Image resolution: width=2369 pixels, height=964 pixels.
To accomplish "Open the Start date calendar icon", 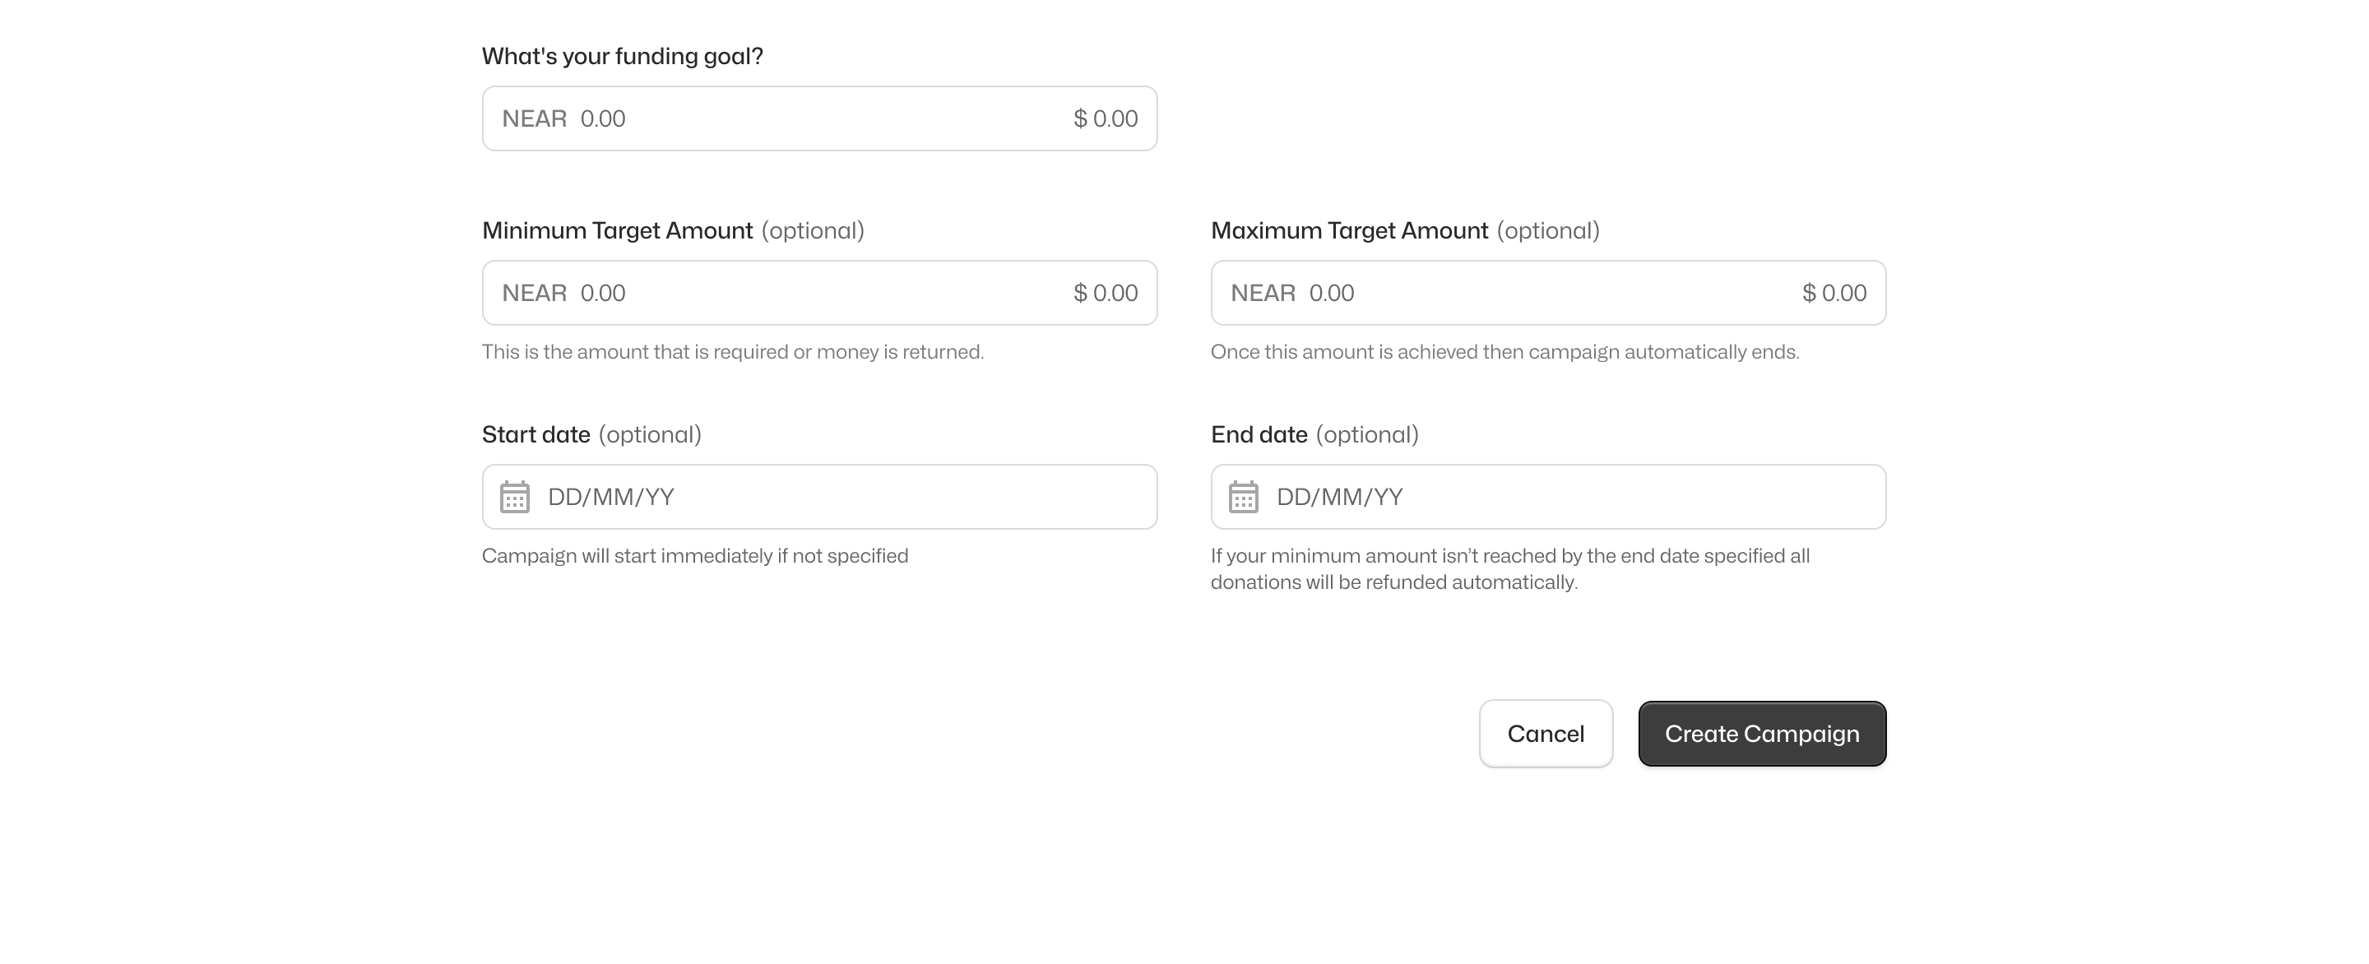I will point(514,497).
